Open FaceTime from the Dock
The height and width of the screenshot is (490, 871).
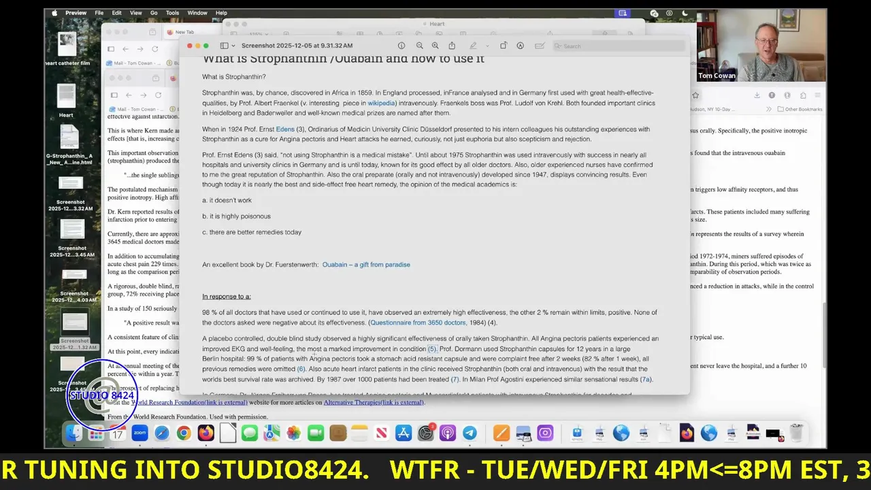[316, 433]
